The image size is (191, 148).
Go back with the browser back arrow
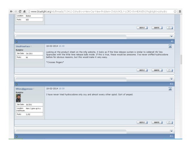11,11
